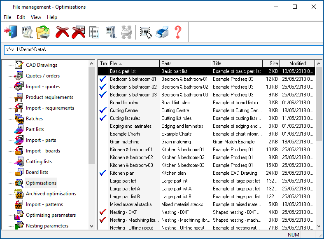
Task: Click the red X delete icon
Action: (x=62, y=32)
